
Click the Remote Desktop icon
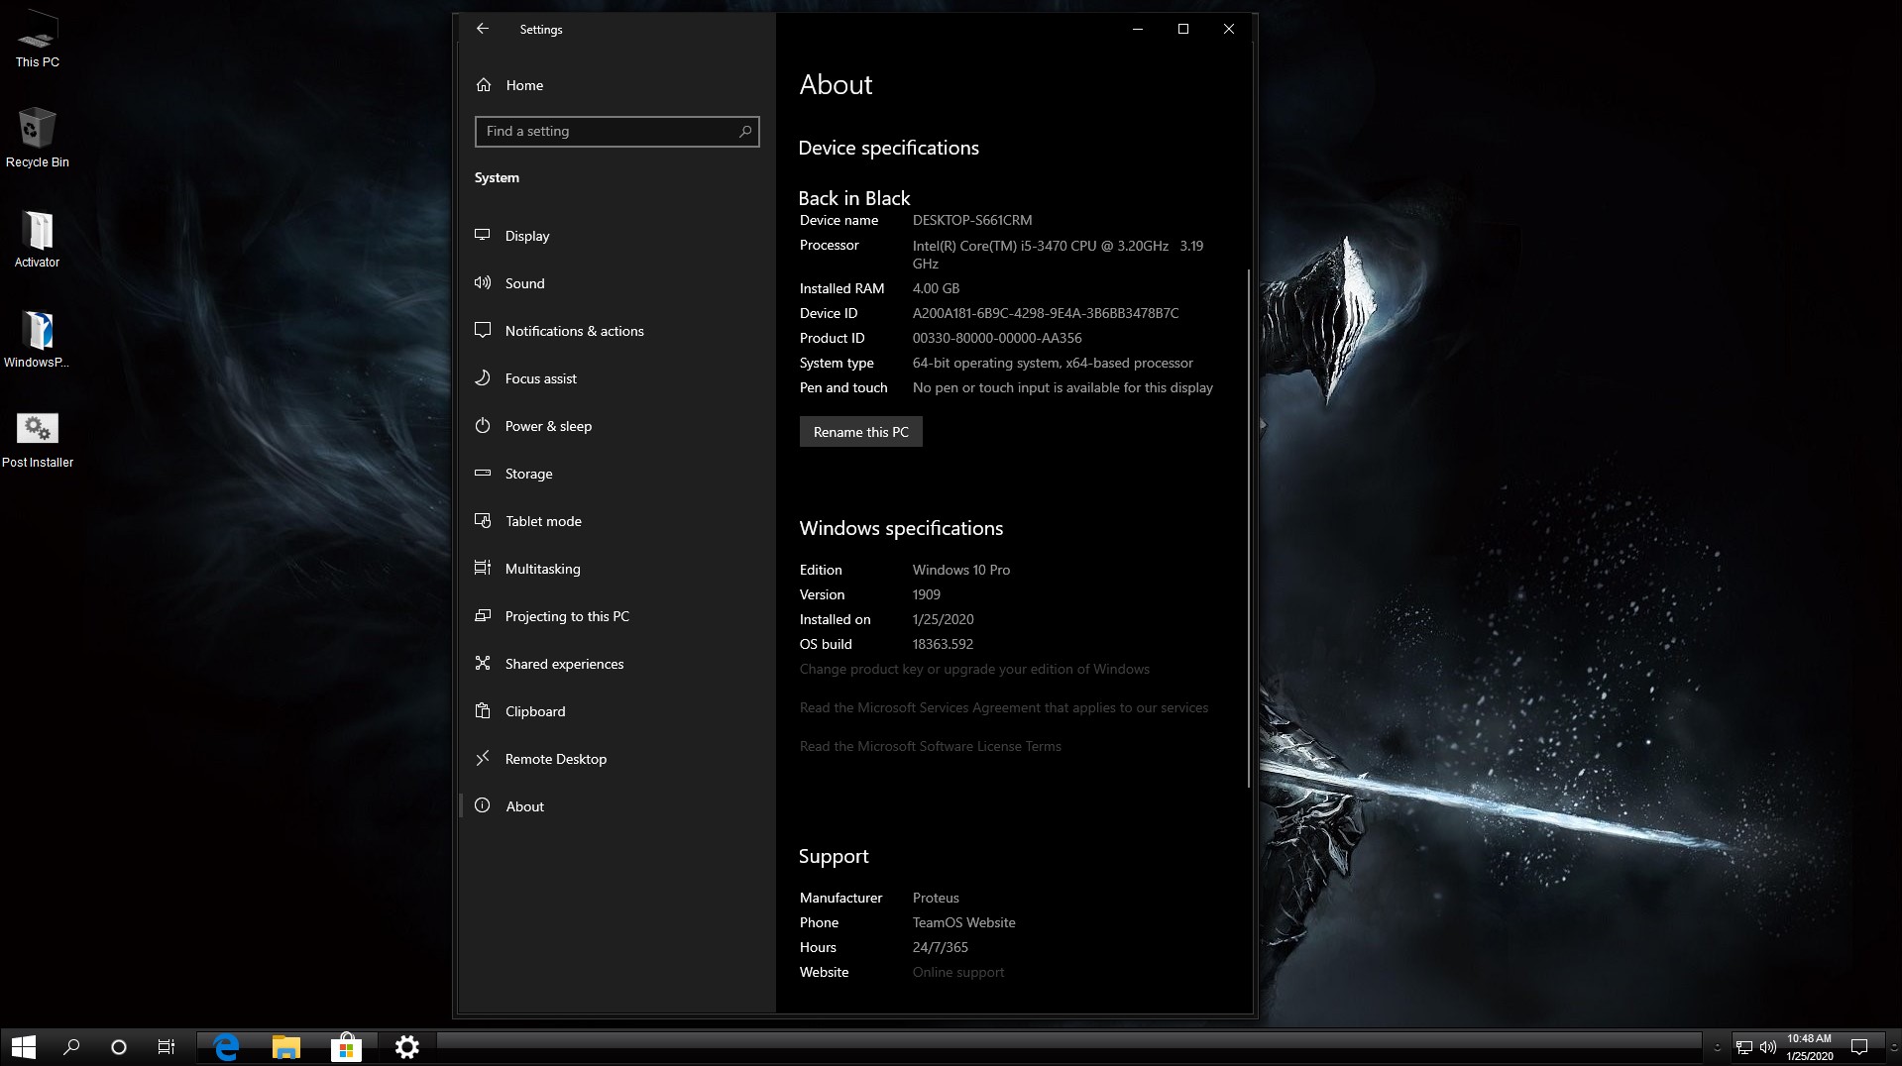pyautogui.click(x=483, y=758)
